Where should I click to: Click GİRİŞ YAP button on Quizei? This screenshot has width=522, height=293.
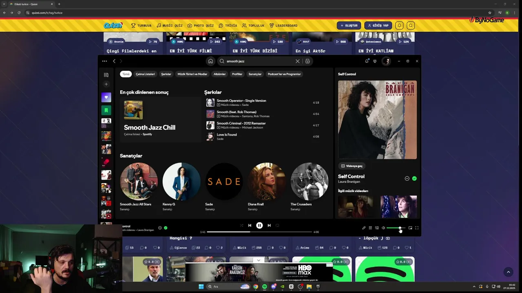(378, 26)
